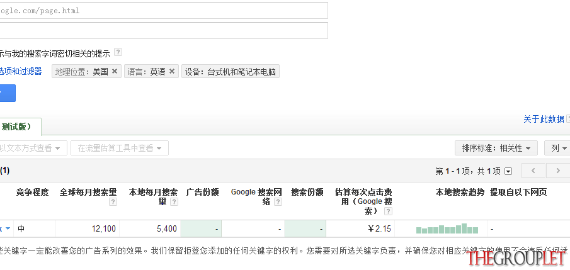The height and width of the screenshot is (270, 570).
Task: Remove the 地理位置: 美国 filter
Action: click(x=115, y=71)
